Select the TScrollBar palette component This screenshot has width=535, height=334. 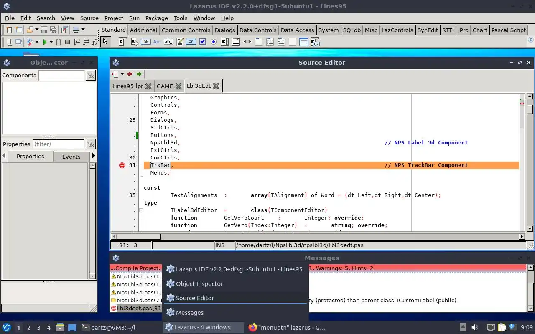247,41
